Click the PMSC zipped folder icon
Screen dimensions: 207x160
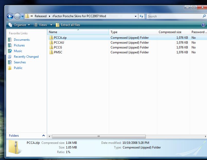tap(51, 52)
